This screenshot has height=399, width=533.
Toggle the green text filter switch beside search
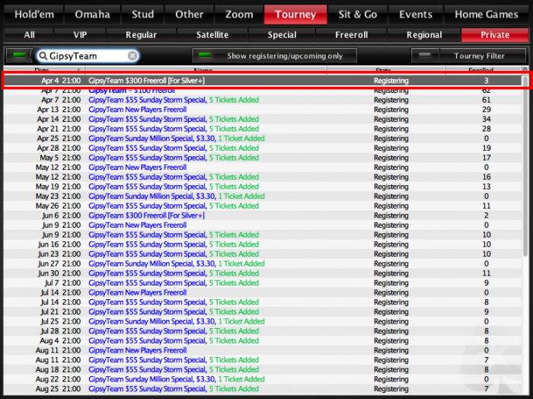(19, 56)
